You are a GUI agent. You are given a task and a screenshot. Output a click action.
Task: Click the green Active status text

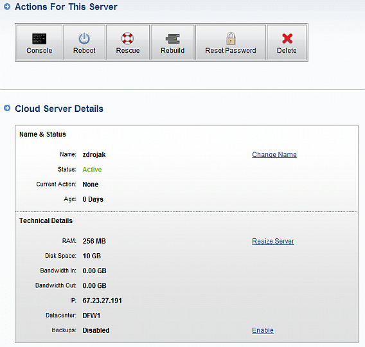click(92, 170)
